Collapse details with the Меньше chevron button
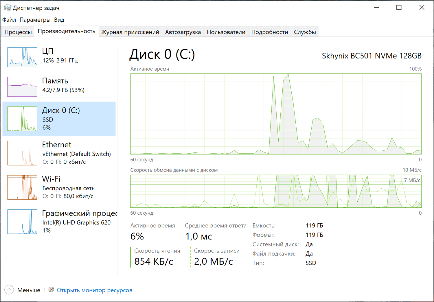This screenshot has height=302, width=434. click(9, 290)
